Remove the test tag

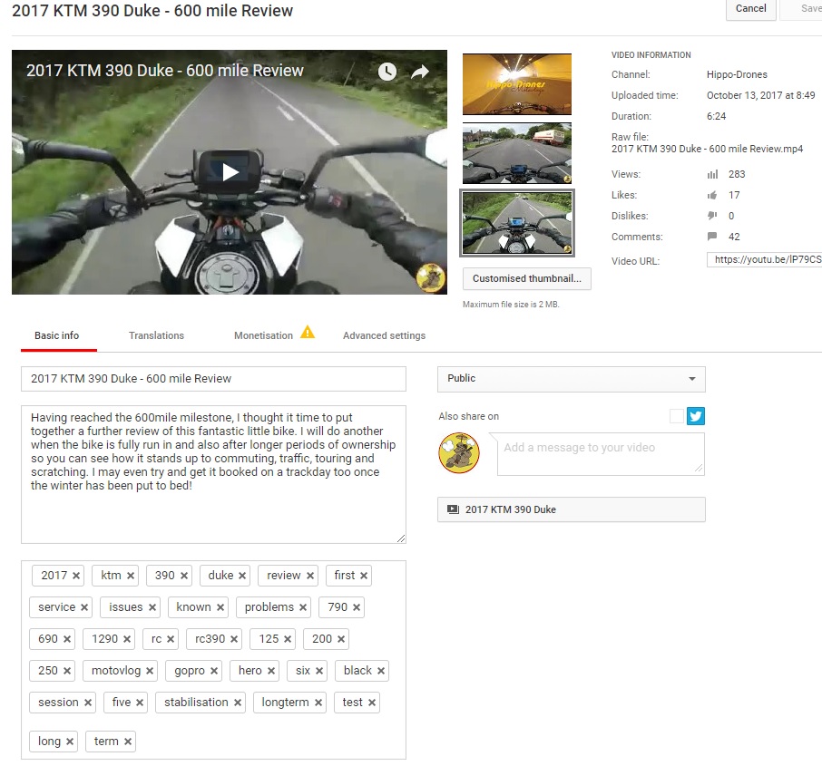372,703
